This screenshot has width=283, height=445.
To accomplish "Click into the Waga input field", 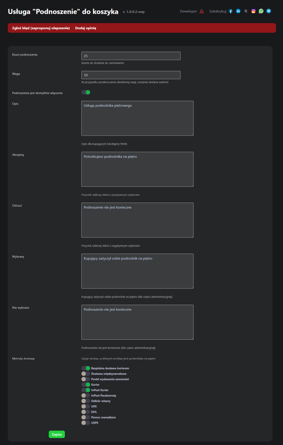I will (x=131, y=75).
